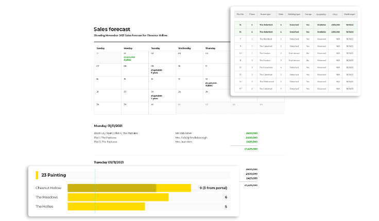Open Tuesday 09 calendar day cell
The height and width of the screenshot is (221, 379).
[x=161, y=69]
